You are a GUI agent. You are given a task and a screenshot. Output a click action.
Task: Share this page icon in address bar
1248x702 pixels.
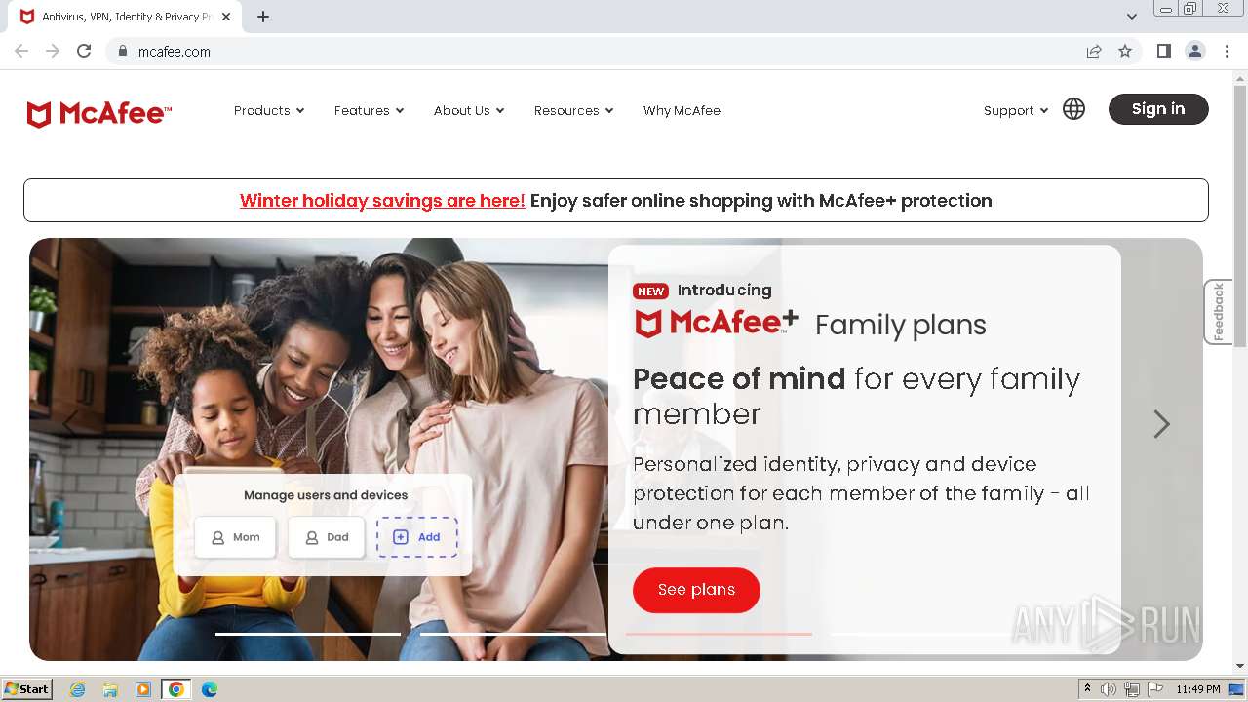tap(1094, 51)
